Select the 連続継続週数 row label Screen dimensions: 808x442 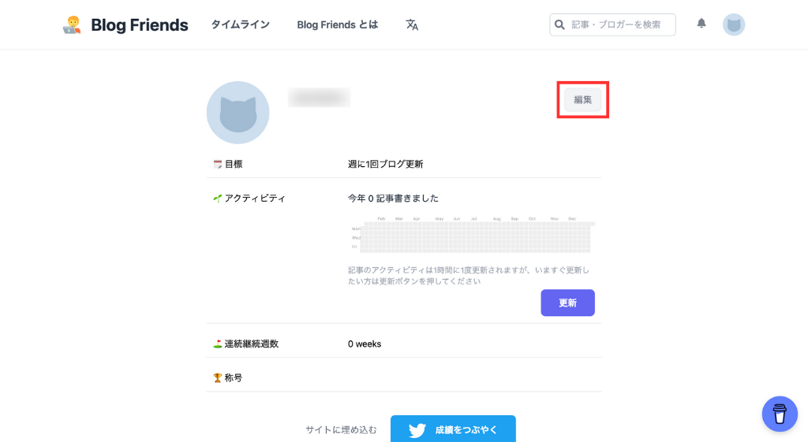coord(252,344)
